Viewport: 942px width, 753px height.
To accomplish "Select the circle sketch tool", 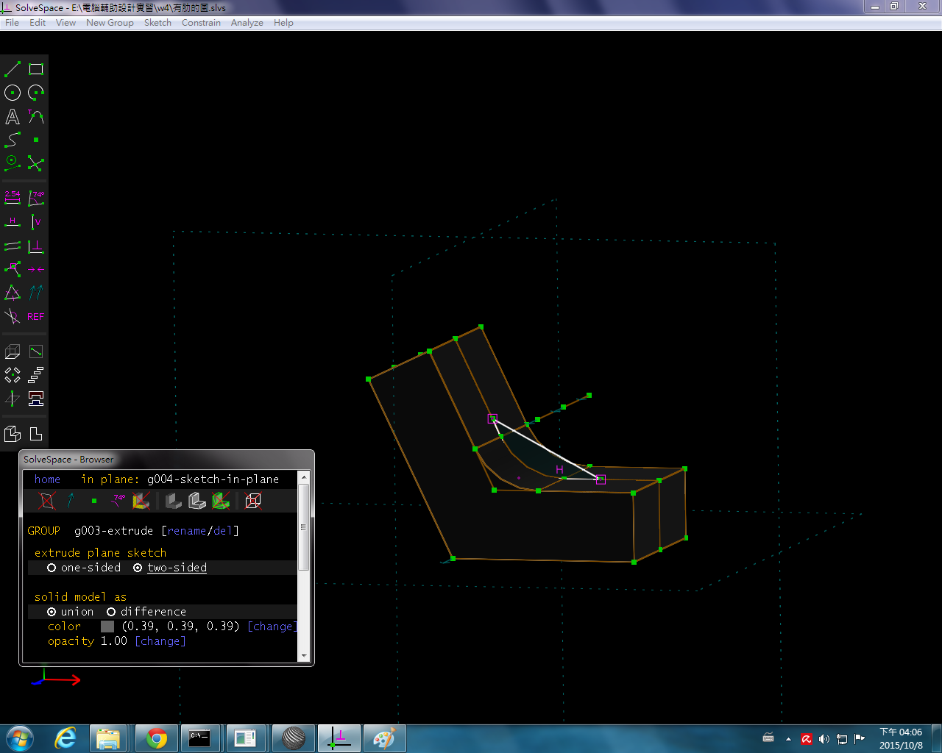I will pos(13,93).
